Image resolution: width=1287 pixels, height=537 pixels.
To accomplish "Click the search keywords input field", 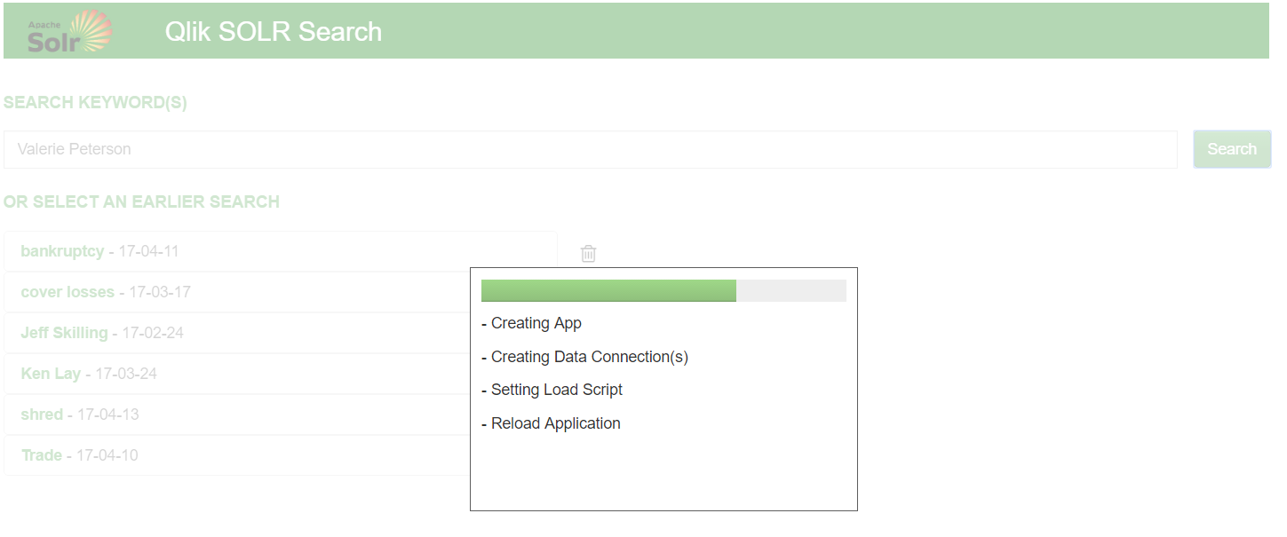I will point(591,149).
